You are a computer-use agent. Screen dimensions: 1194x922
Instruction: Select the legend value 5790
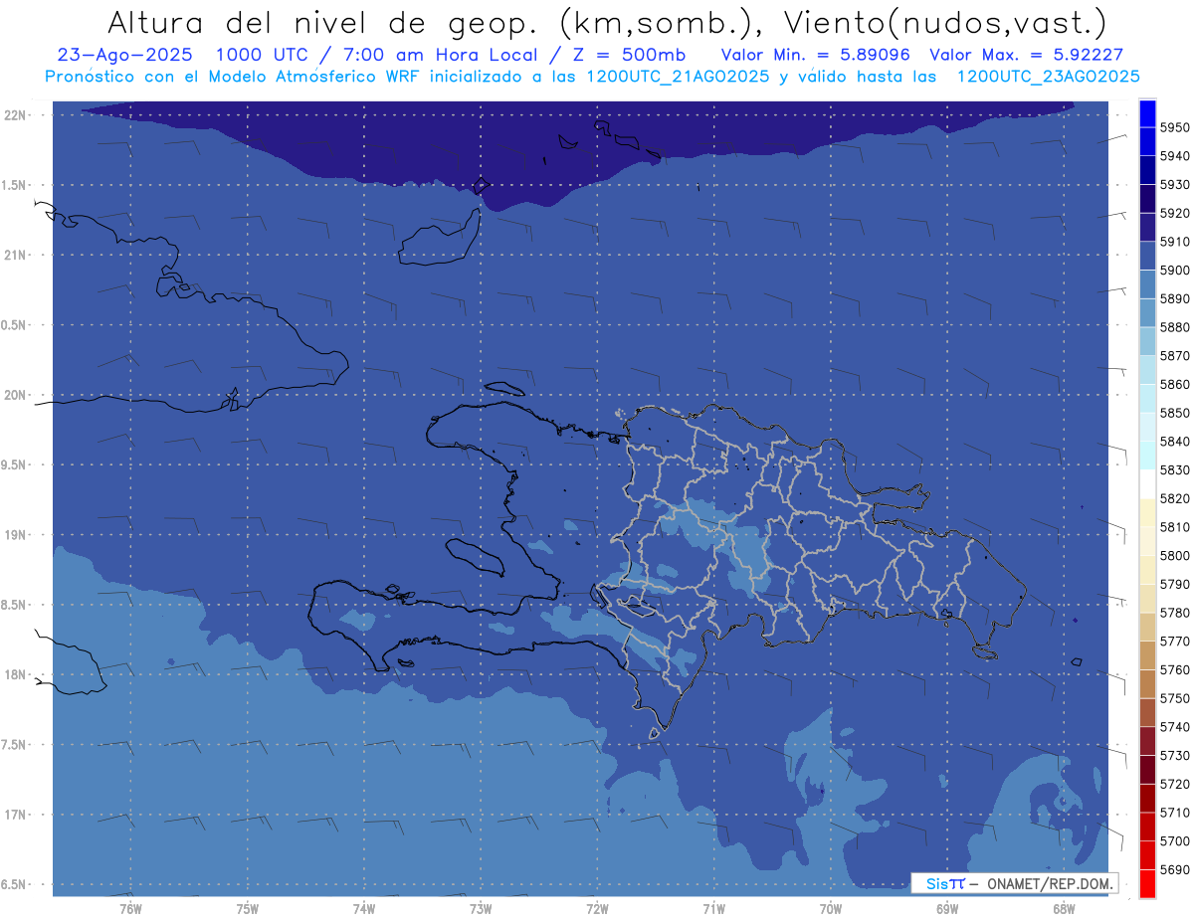click(1174, 584)
